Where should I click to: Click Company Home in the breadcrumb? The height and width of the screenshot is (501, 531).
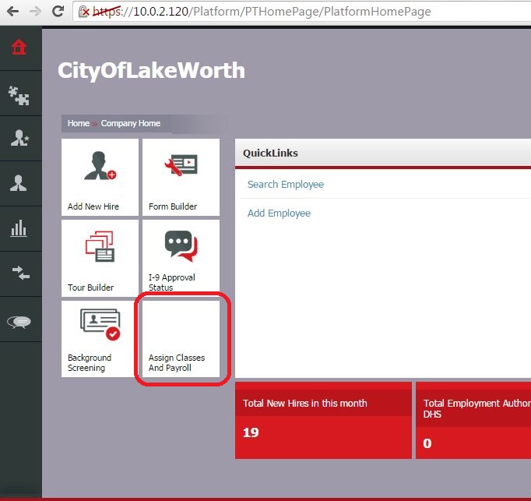click(x=130, y=124)
